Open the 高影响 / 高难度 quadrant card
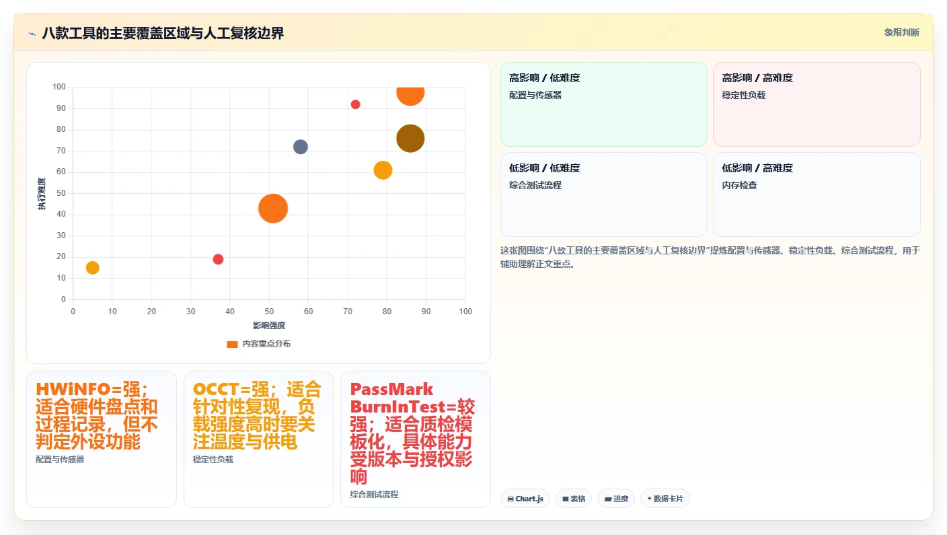 pyautogui.click(x=817, y=104)
